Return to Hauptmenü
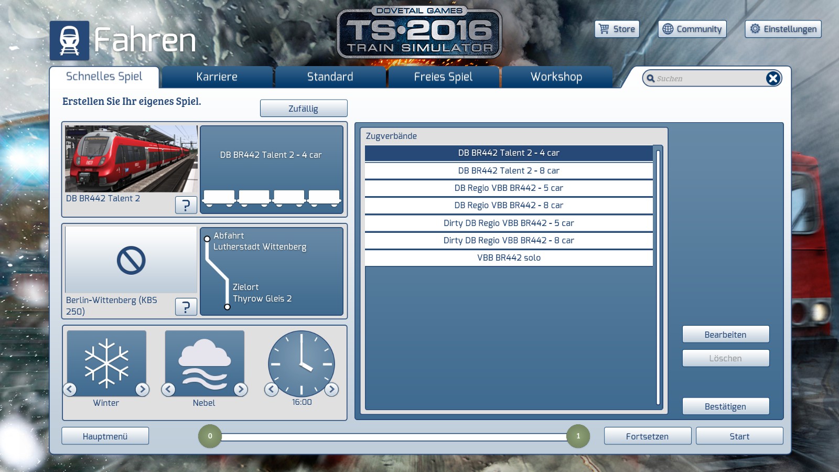Image resolution: width=839 pixels, height=472 pixels. (x=105, y=436)
